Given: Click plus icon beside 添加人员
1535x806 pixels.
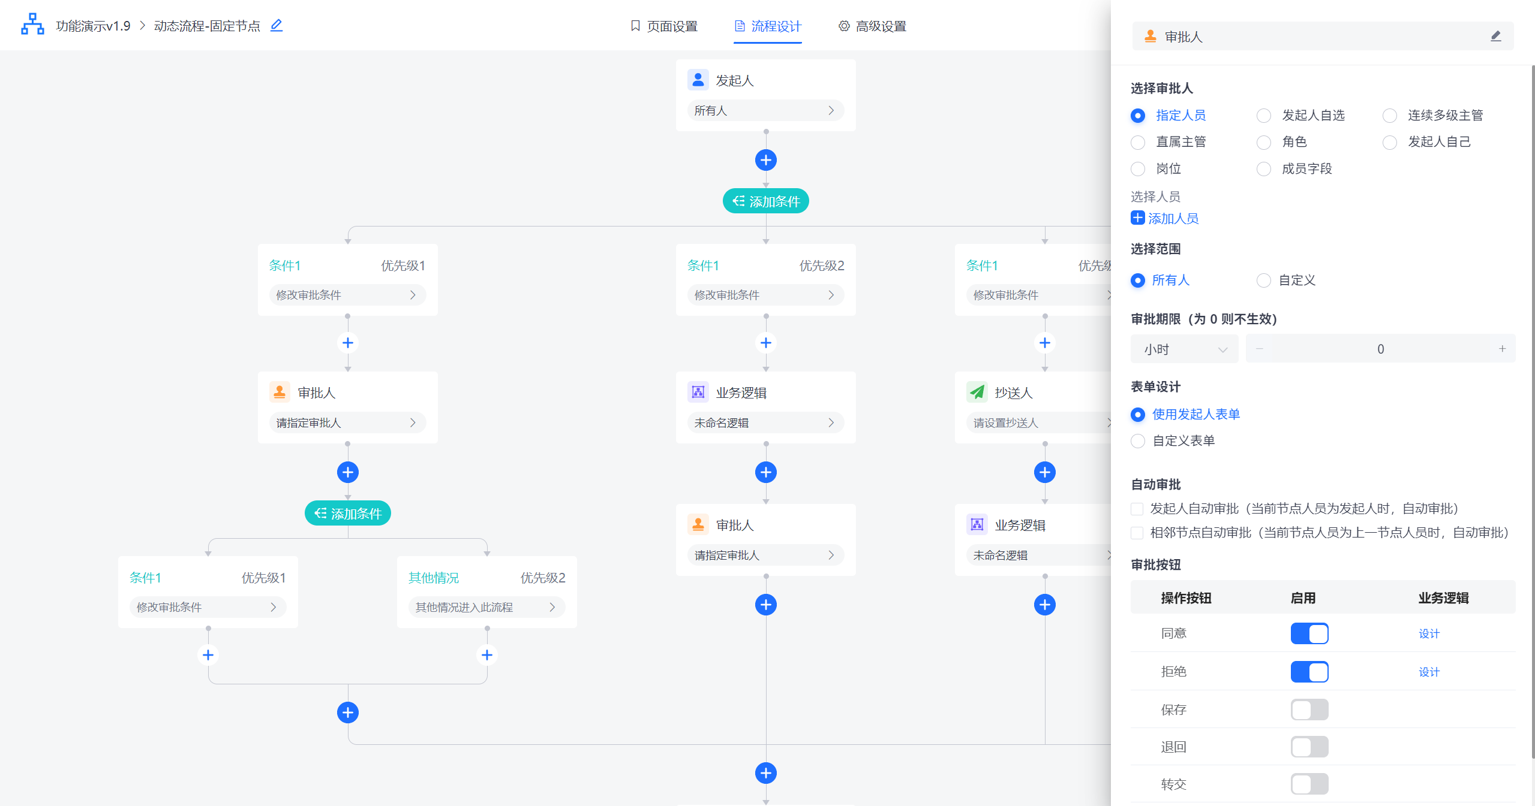Looking at the screenshot, I should tap(1137, 218).
